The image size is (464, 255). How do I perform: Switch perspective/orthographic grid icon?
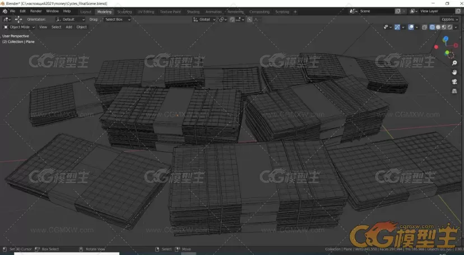point(454,91)
